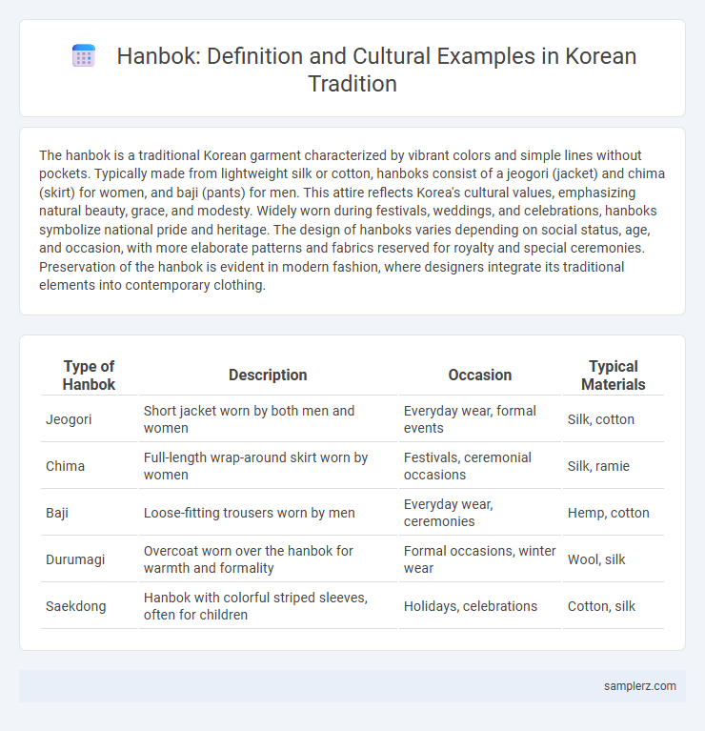Select the 'Chima' table cell
Viewport: 705px width, 731px height.
pyautogui.click(x=89, y=466)
